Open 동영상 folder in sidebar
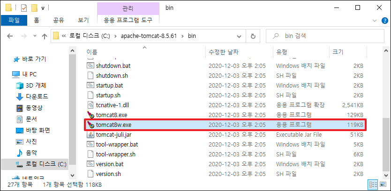The height and width of the screenshot is (191, 391). tap(29, 108)
